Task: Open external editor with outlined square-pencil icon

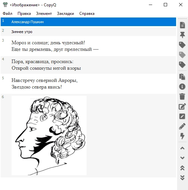Action: click(x=182, y=106)
